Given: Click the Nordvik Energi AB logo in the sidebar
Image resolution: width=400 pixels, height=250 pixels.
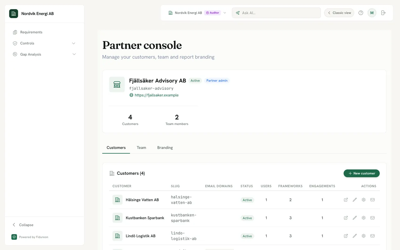Looking at the screenshot, I should click(13, 14).
